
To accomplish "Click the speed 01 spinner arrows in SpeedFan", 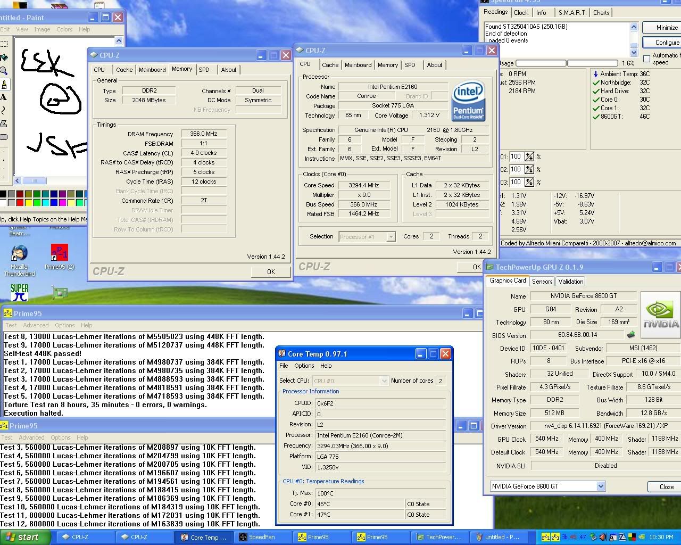I will [x=529, y=156].
